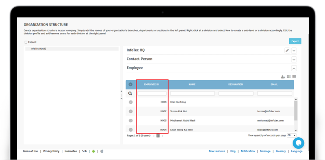Select row checkbox for Modhamat Abdul Hadi
The width and height of the screenshot is (325, 160).
tap(130, 121)
